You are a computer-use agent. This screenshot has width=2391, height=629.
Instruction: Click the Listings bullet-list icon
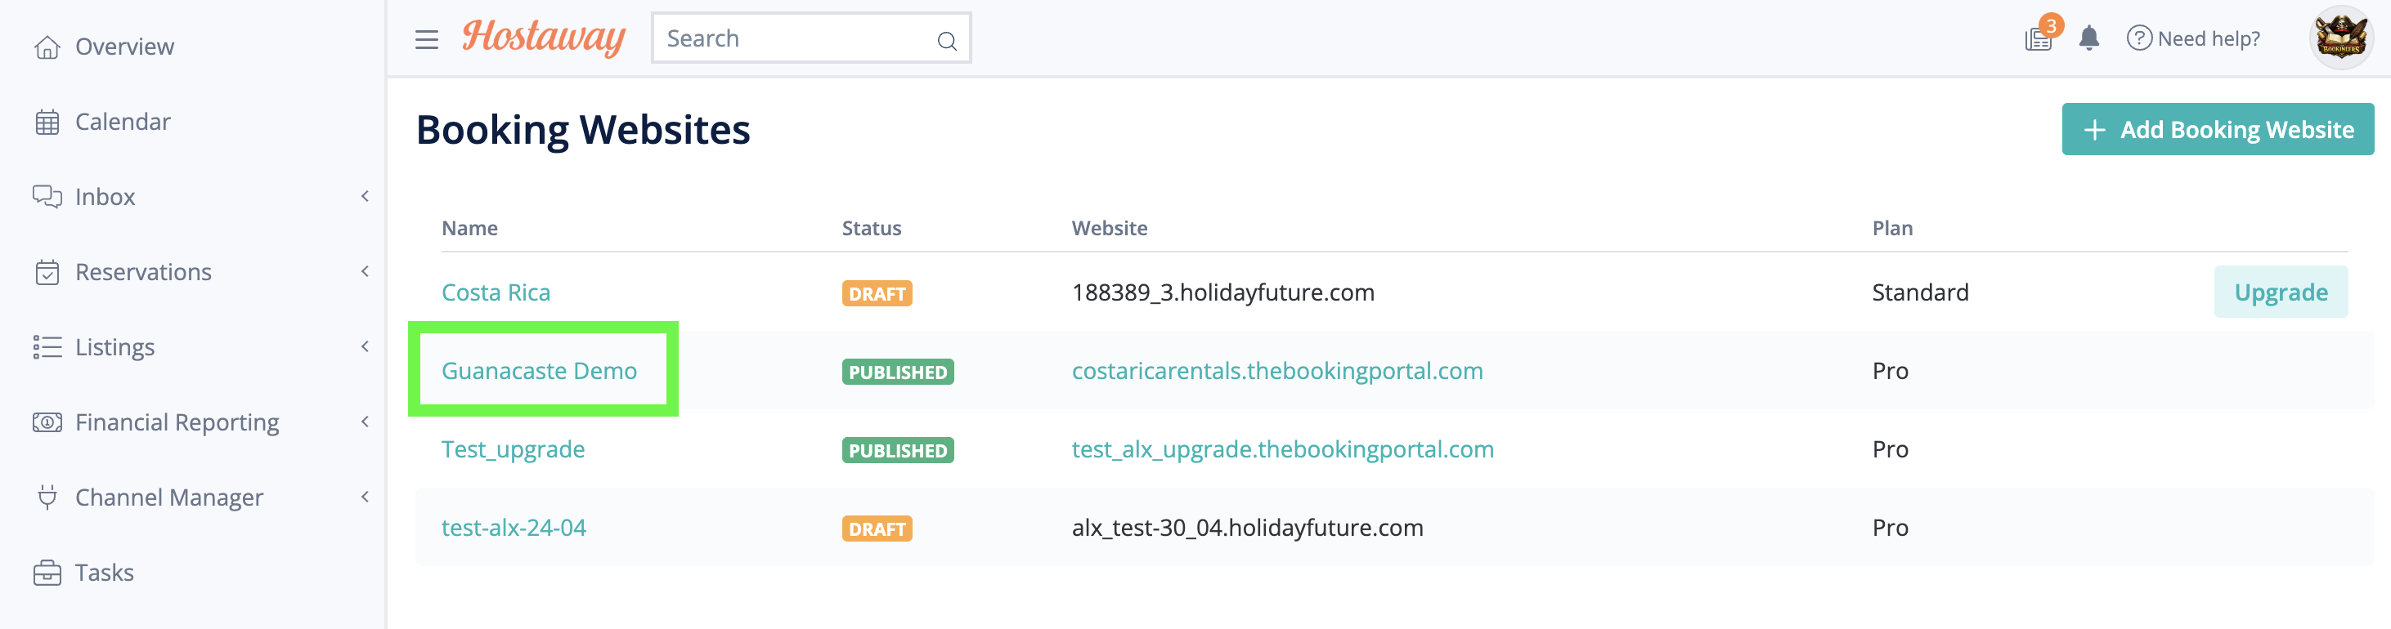[47, 347]
